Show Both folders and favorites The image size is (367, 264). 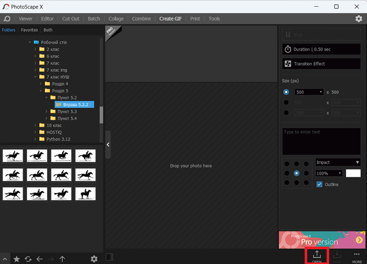click(x=48, y=30)
